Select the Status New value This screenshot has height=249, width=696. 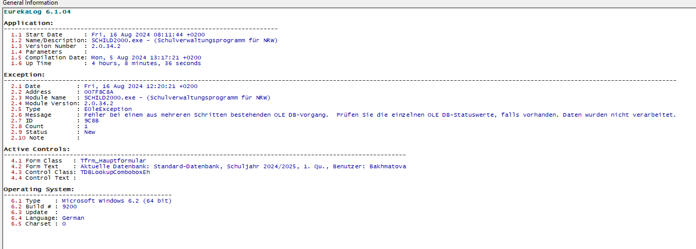click(x=90, y=132)
